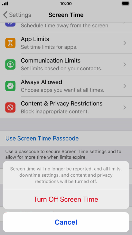
Task: Cancel the action sheet
Action: [x=66, y=222]
